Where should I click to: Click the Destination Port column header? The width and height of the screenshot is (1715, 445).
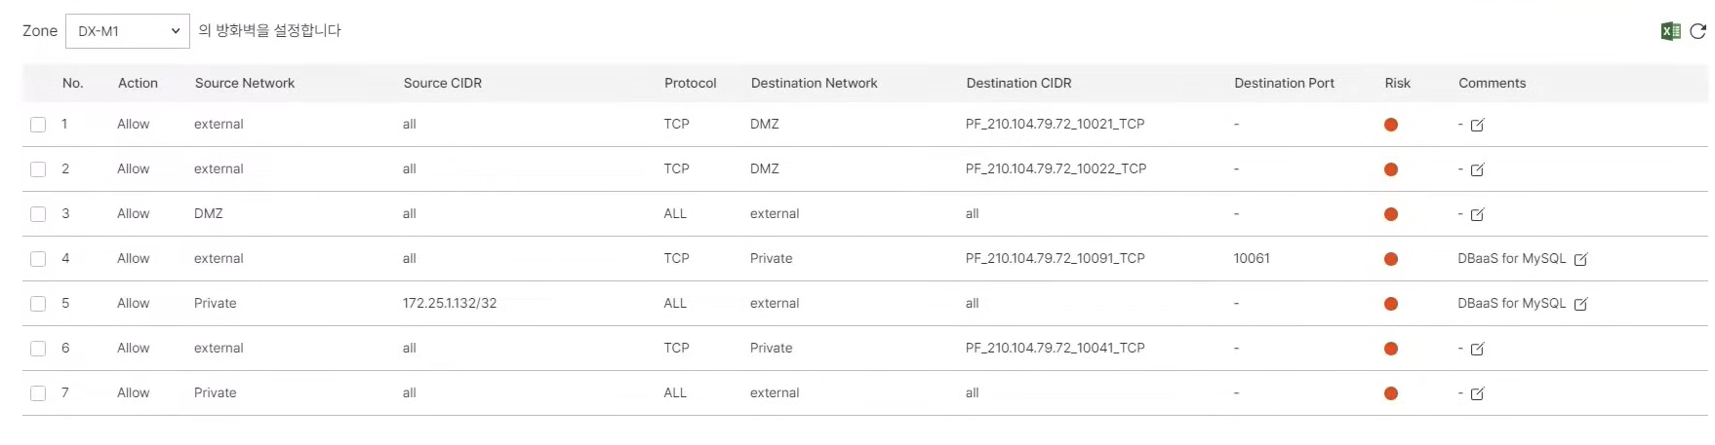click(x=1284, y=83)
